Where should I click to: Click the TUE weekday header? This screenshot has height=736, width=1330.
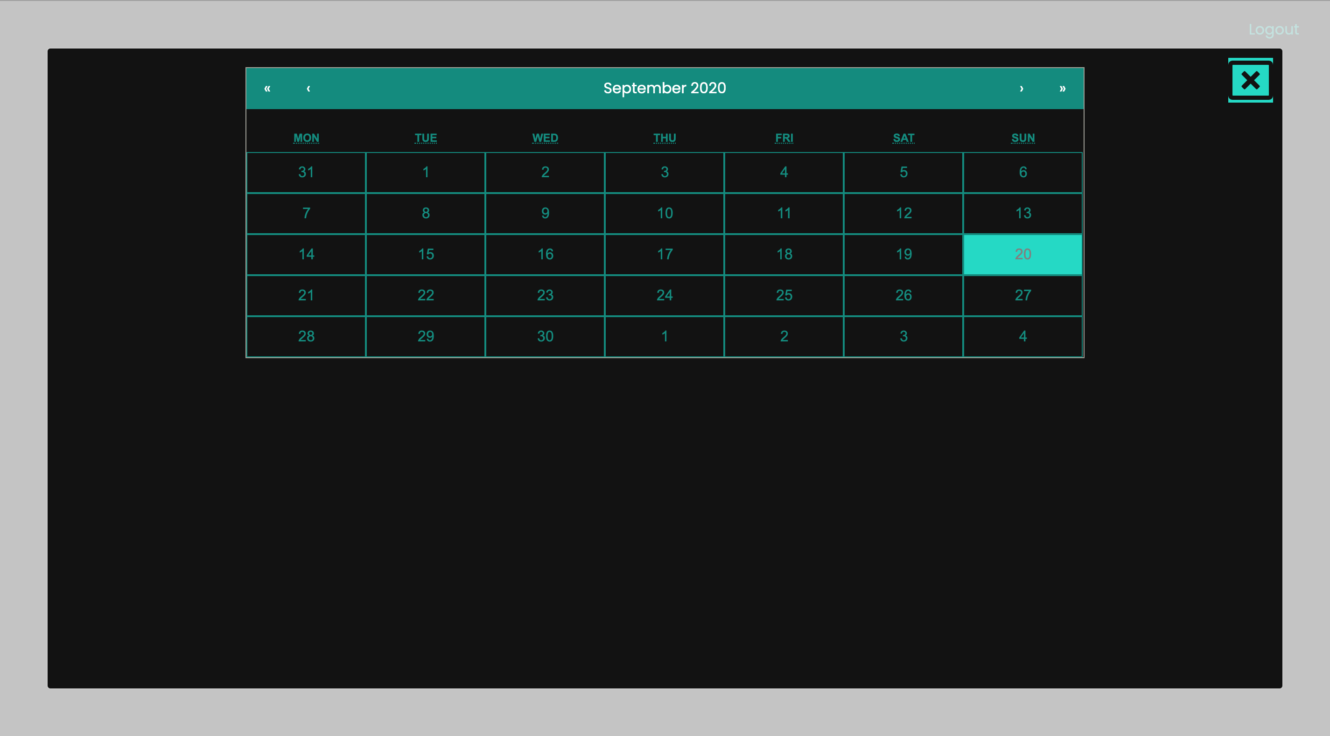(426, 138)
